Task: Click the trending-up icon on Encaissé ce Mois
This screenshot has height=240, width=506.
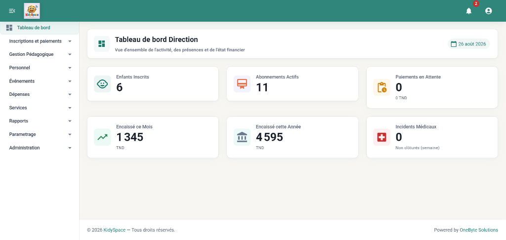Action: pos(102,137)
